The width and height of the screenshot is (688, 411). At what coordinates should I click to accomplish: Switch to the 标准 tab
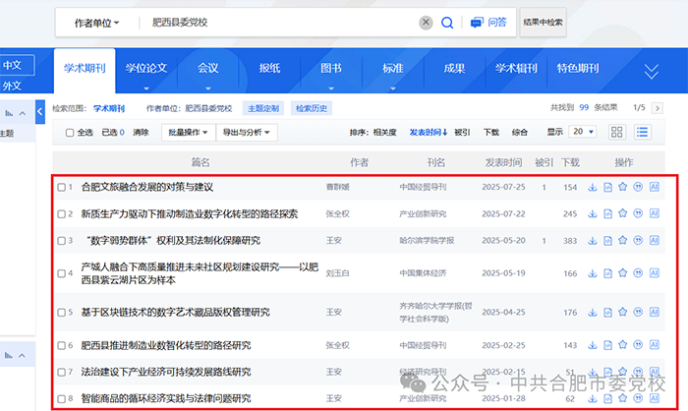tap(393, 68)
